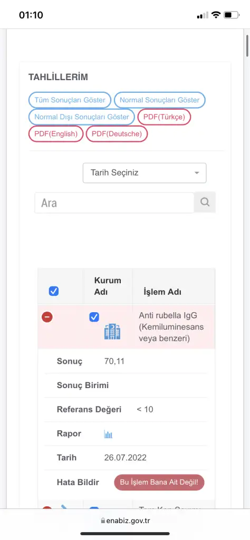The image size is (250, 540).
Task: Filter by Normal Sonuçları Göster
Action: click(x=160, y=100)
